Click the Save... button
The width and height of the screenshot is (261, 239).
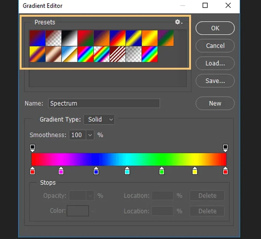(215, 81)
